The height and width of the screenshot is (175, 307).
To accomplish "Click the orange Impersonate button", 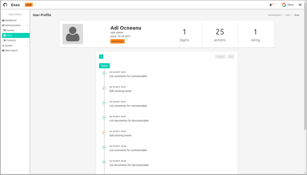I will pyautogui.click(x=117, y=41).
